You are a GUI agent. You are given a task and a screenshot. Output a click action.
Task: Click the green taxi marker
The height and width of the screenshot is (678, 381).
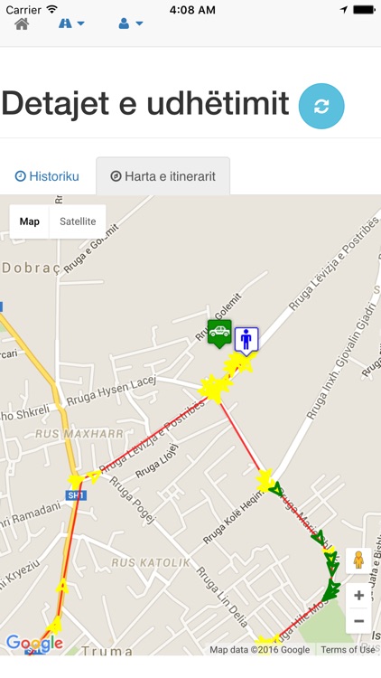pos(219,334)
